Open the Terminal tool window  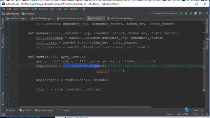[63, 110]
